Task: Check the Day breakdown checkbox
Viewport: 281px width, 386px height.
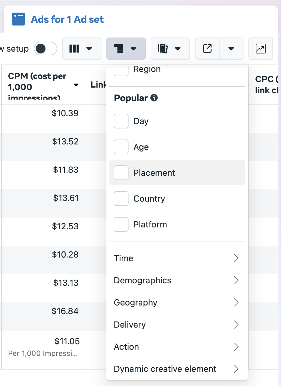Action: pyautogui.click(x=121, y=121)
